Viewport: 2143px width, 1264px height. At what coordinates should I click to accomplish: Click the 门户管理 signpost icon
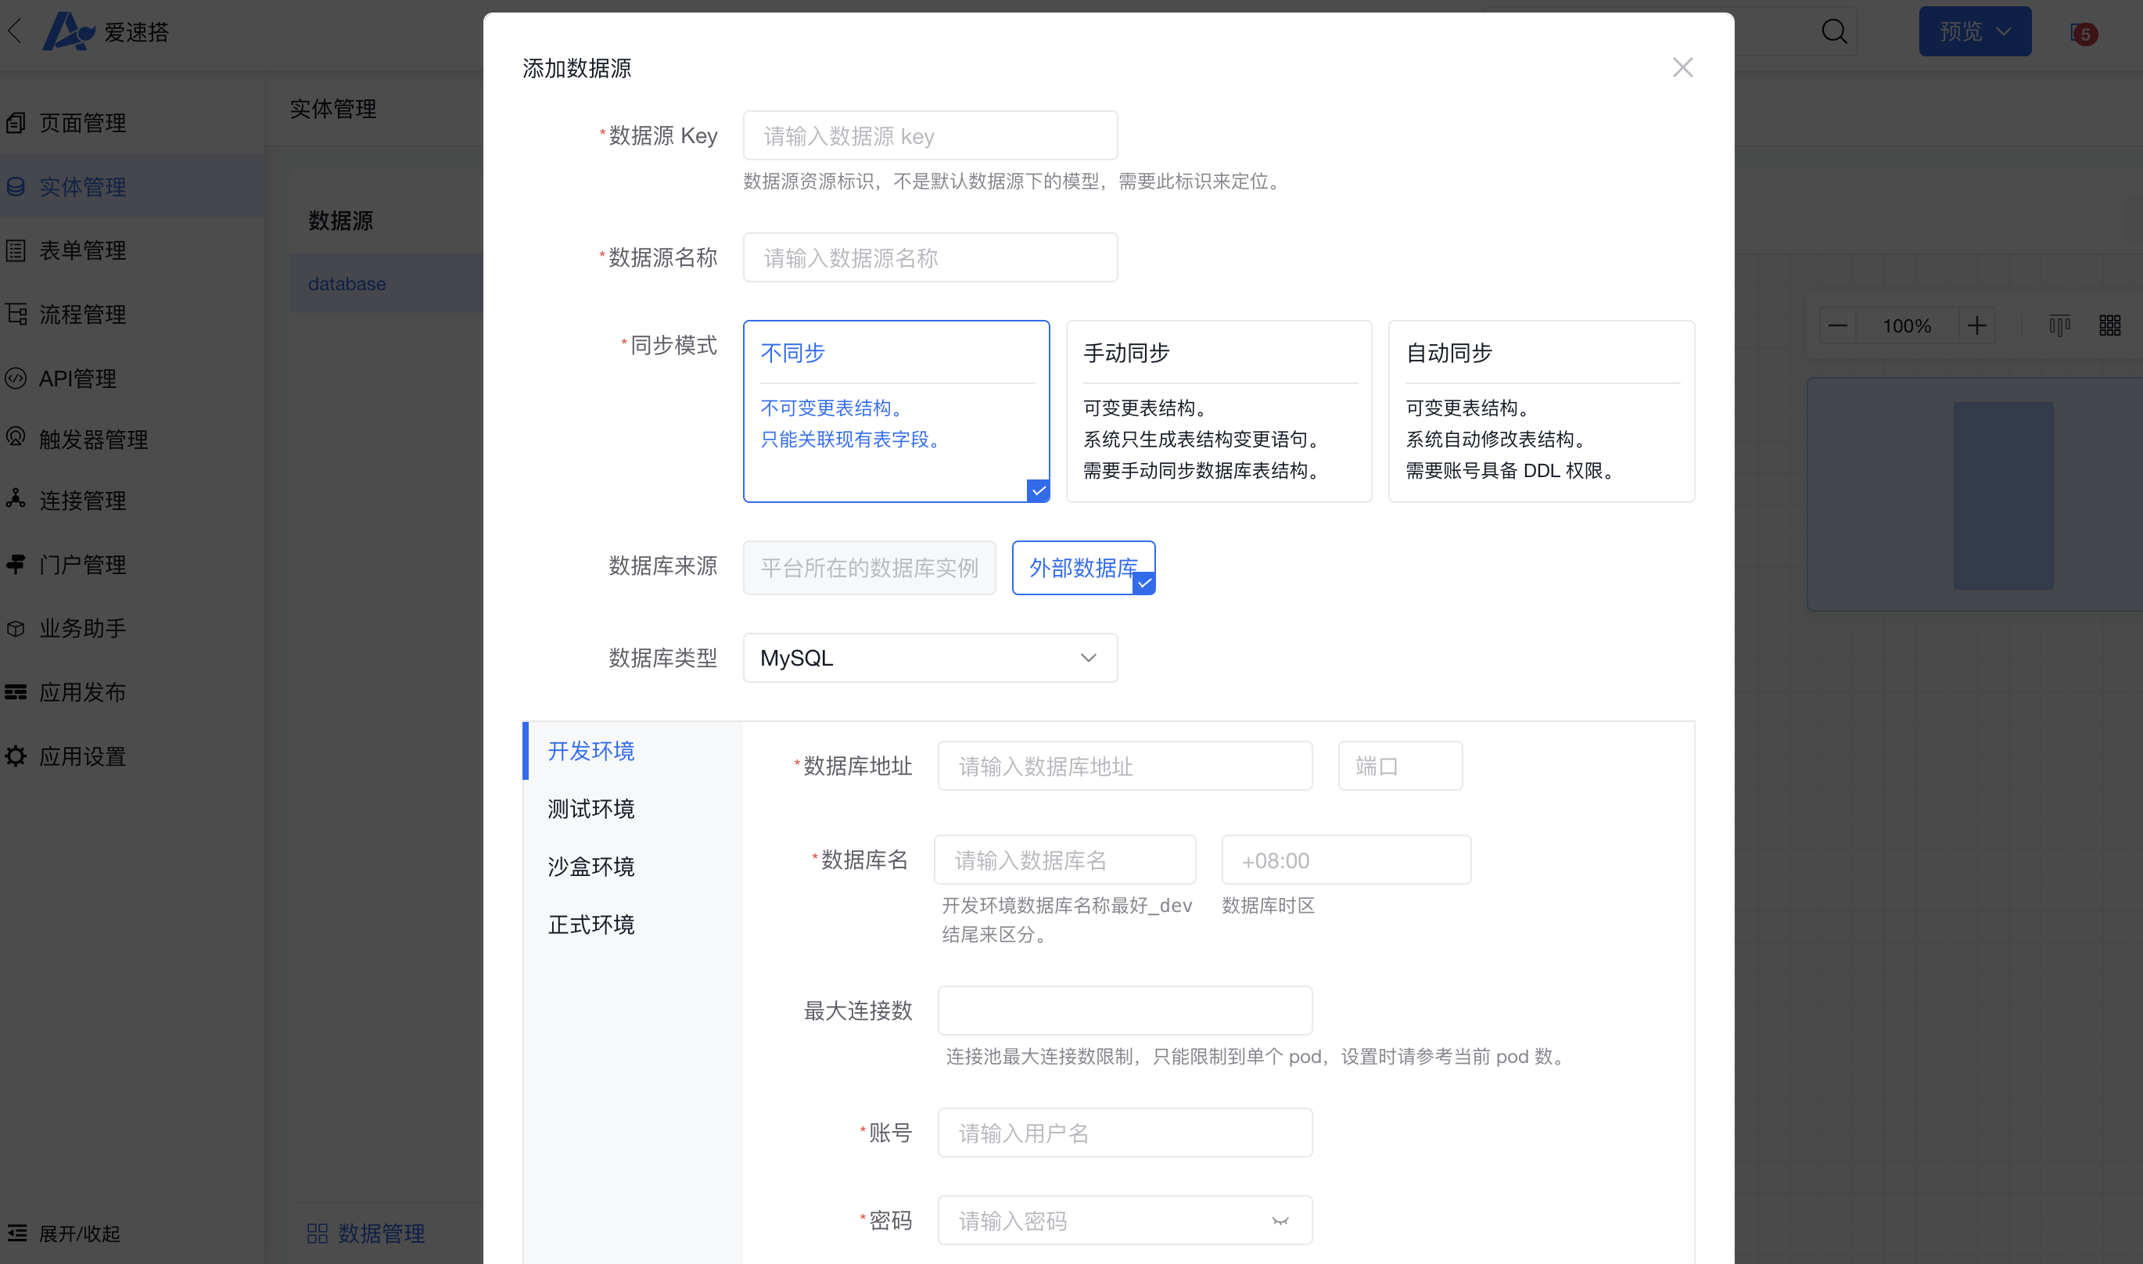pyautogui.click(x=16, y=564)
